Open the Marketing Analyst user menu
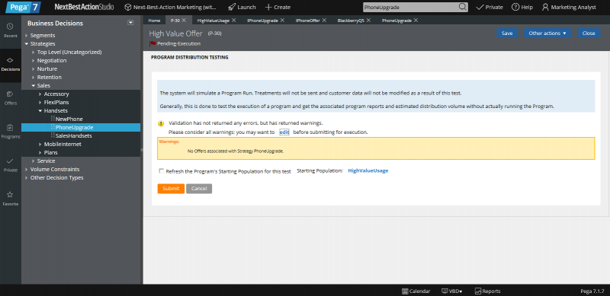 569,7
